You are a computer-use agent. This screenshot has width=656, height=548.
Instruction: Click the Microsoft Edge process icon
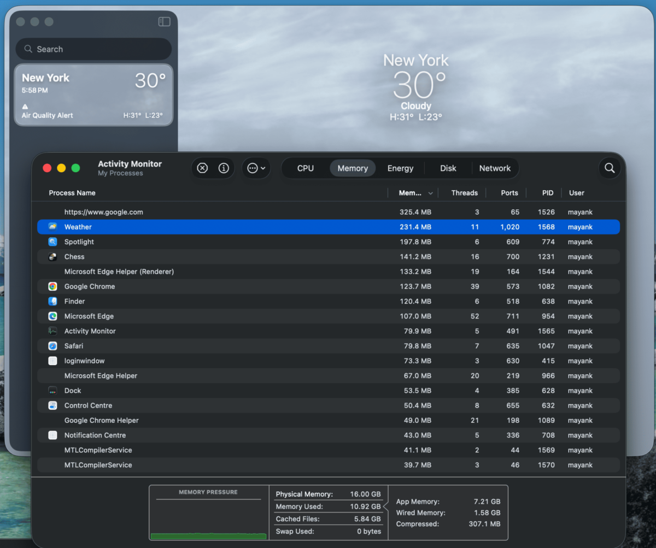[52, 316]
